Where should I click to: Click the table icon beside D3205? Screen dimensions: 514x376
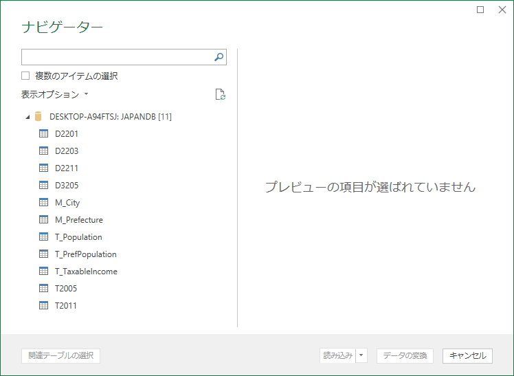[x=43, y=186]
